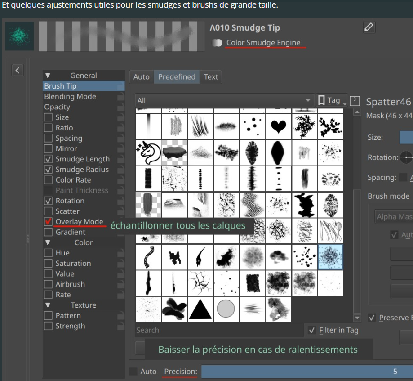This screenshot has height=381, width=413.
Task: Click the brush Search field
Action: tap(219, 330)
